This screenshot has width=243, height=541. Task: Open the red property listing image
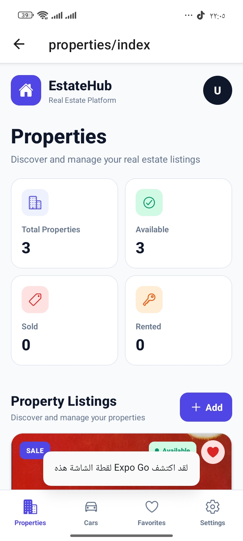122,462
